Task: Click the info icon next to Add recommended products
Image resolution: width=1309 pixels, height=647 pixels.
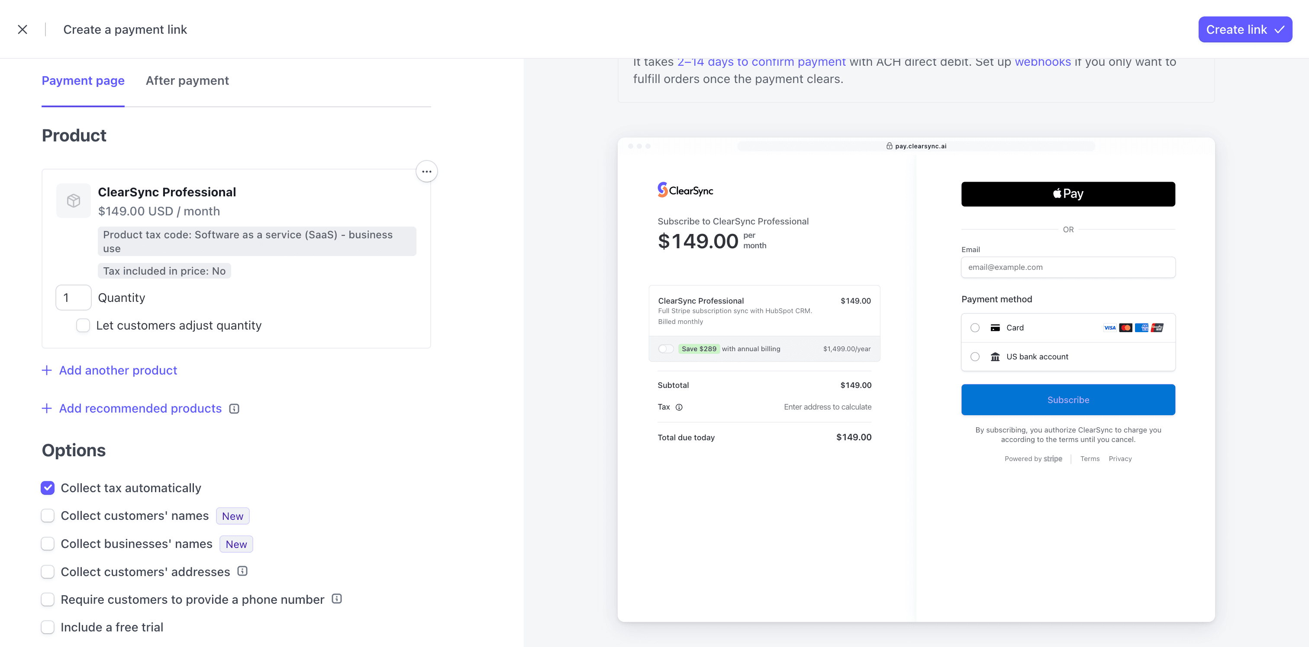Action: [234, 408]
